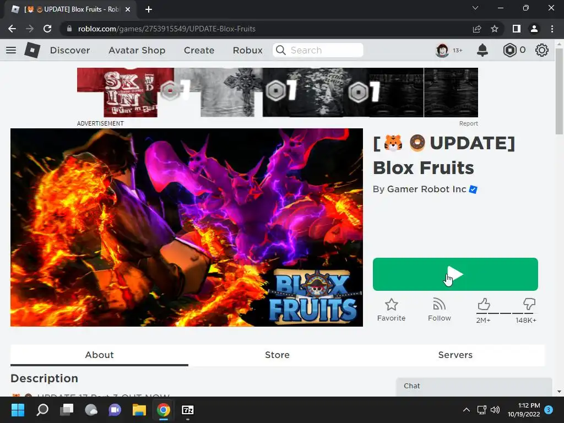Image resolution: width=564 pixels, height=423 pixels.
Task: Bookmark this tab with star icon
Action: pos(495,29)
